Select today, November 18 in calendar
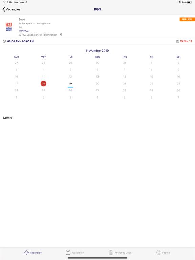 tap(43, 84)
